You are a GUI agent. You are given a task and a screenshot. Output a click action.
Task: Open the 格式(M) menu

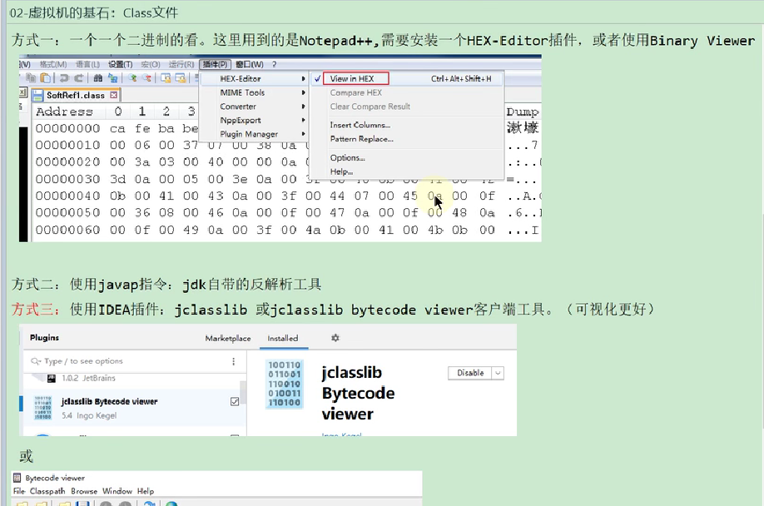[x=53, y=64]
